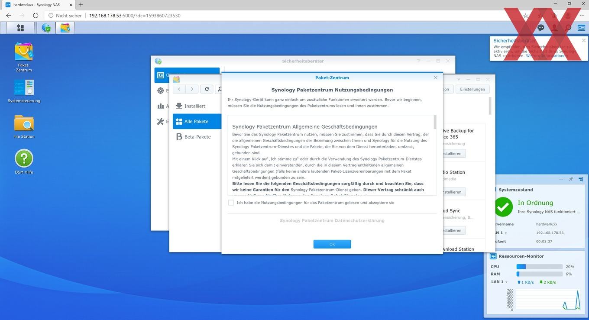
Task: Go back in Paket-Zentrum navigation
Action: point(179,89)
